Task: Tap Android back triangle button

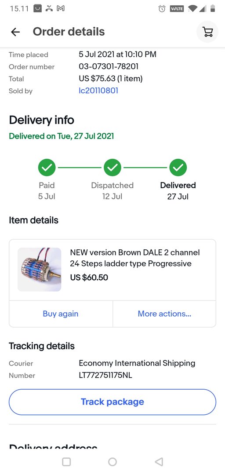Action: coord(159,462)
